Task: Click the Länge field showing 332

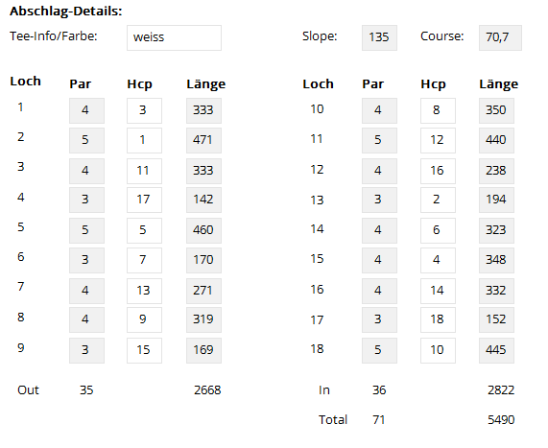Action: [496, 291]
